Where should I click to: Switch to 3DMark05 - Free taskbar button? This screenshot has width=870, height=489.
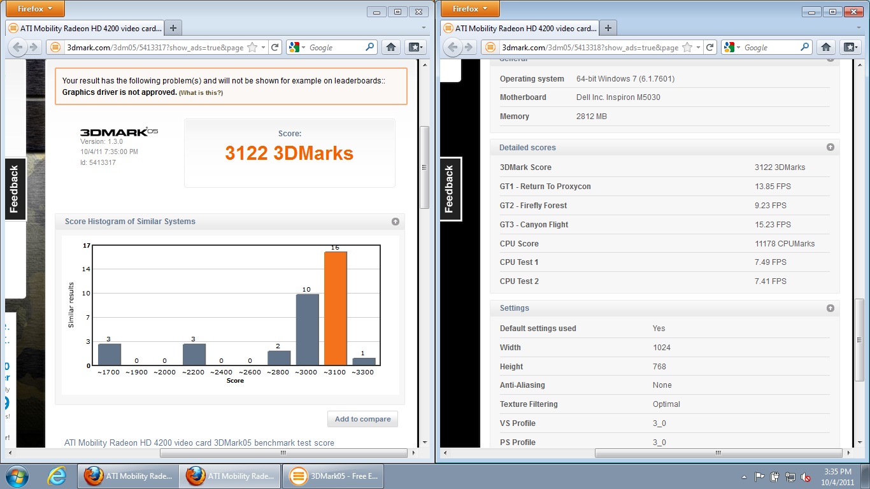click(332, 476)
